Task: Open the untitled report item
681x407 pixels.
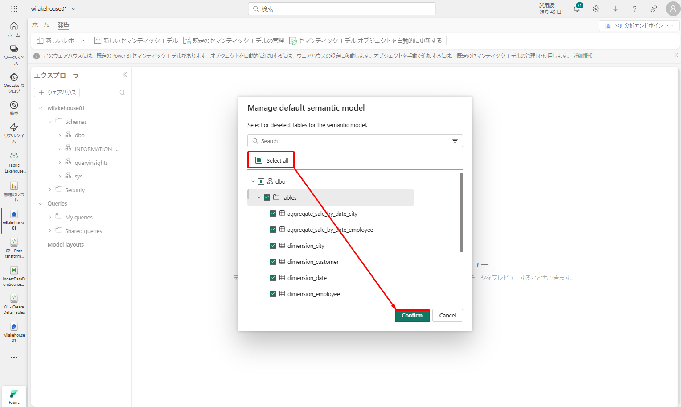Action: (14, 192)
